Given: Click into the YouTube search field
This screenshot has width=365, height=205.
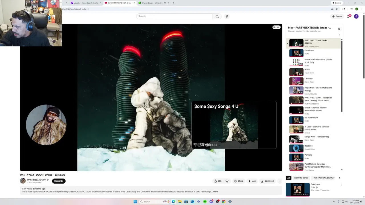Looking at the screenshot, I should click(x=174, y=16).
